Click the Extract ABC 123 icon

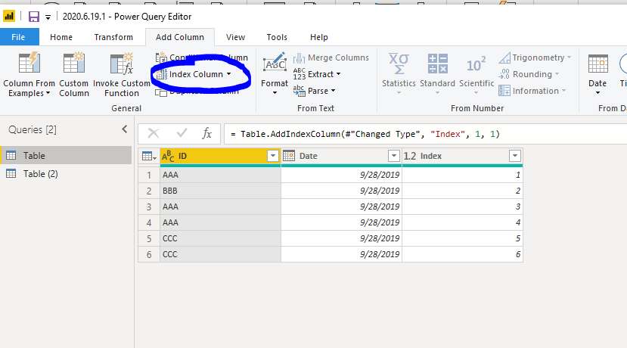[299, 74]
